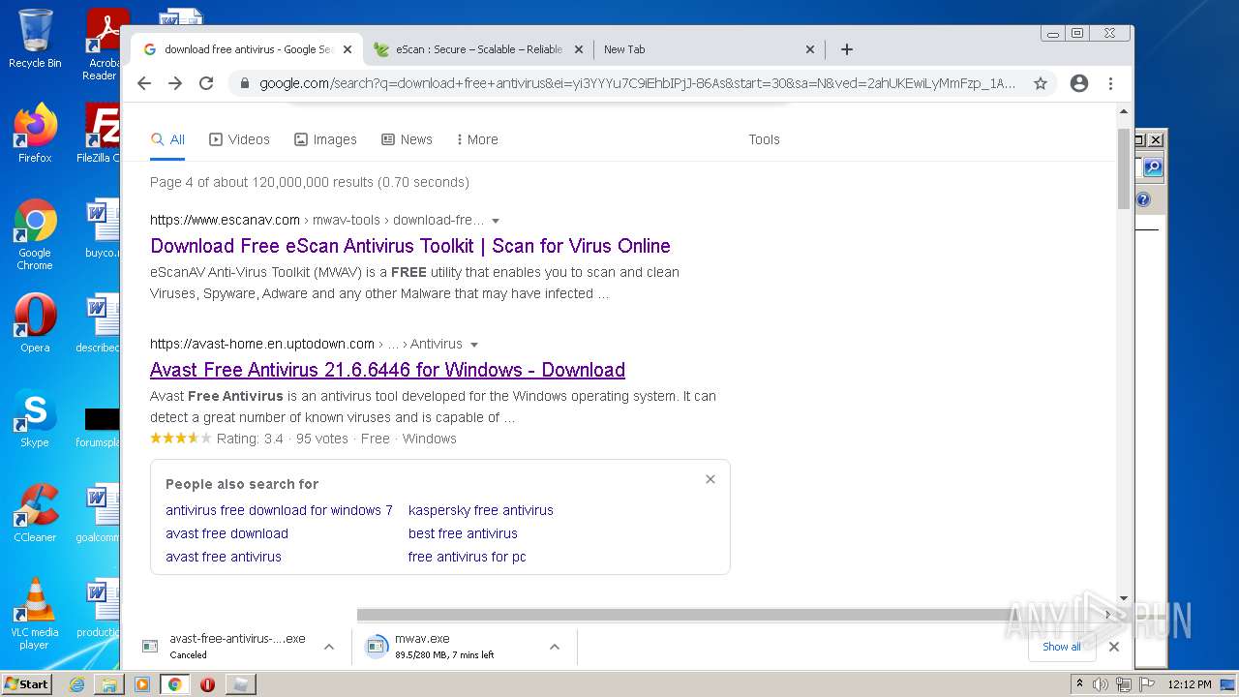Viewport: 1239px width, 697px height.
Task: Open the Windows Start menu
Action: tap(27, 683)
